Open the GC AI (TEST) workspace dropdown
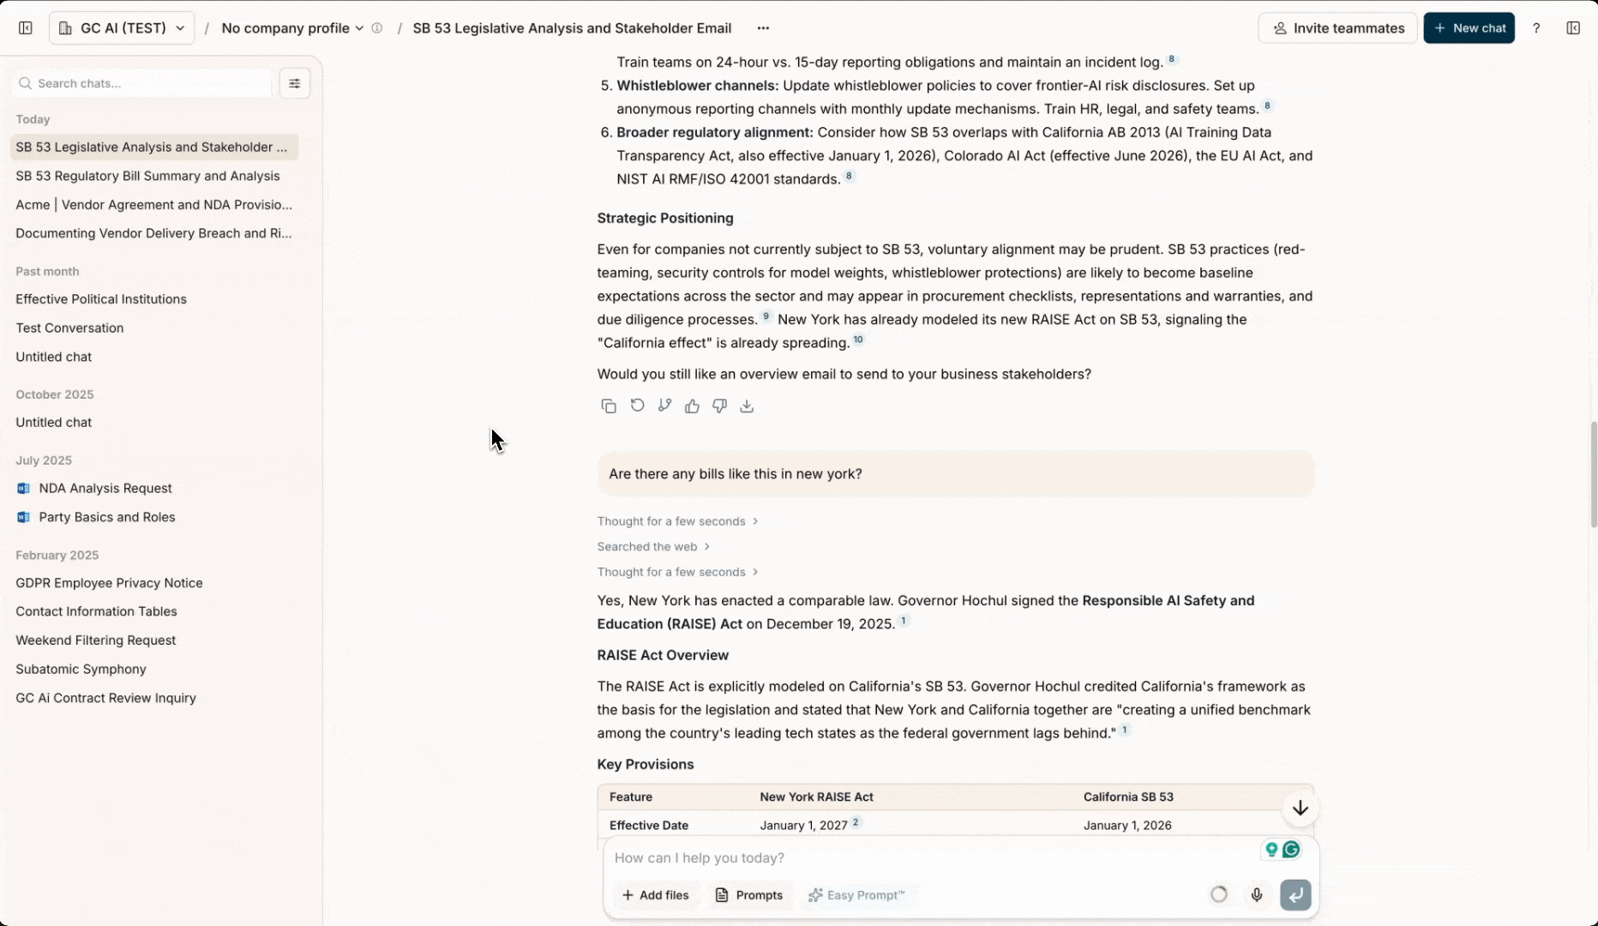The image size is (1598, 926). click(122, 28)
